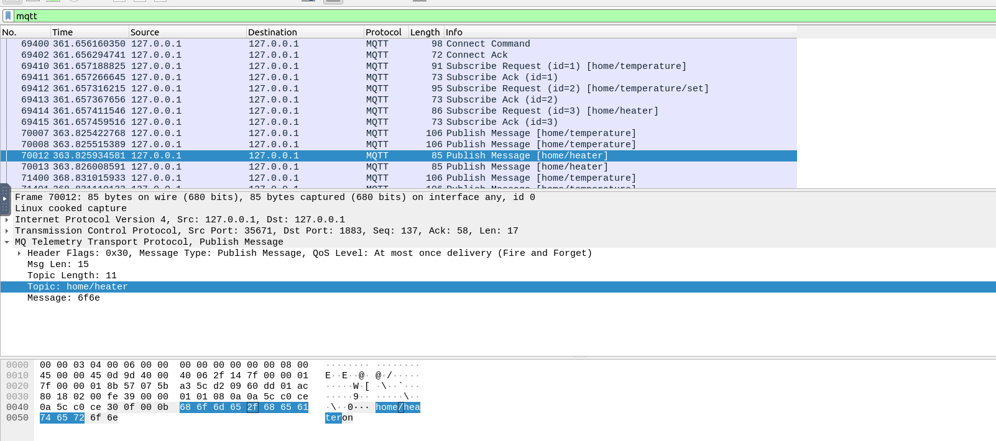Sort packets by Protocol column header
Viewport: 996px width, 441px height.
point(384,32)
